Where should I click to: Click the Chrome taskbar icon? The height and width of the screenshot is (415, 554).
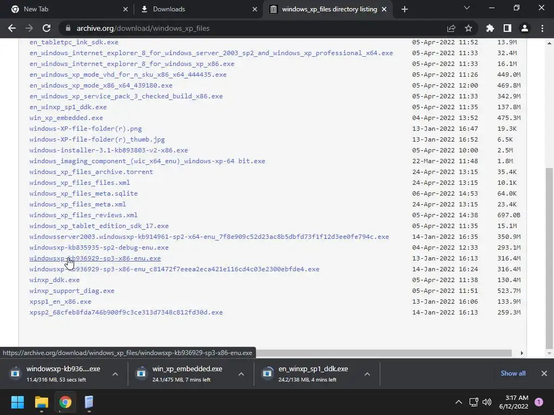coord(65,402)
